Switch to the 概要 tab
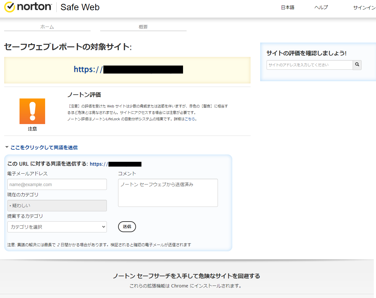The height and width of the screenshot is (298, 376). pos(143,27)
